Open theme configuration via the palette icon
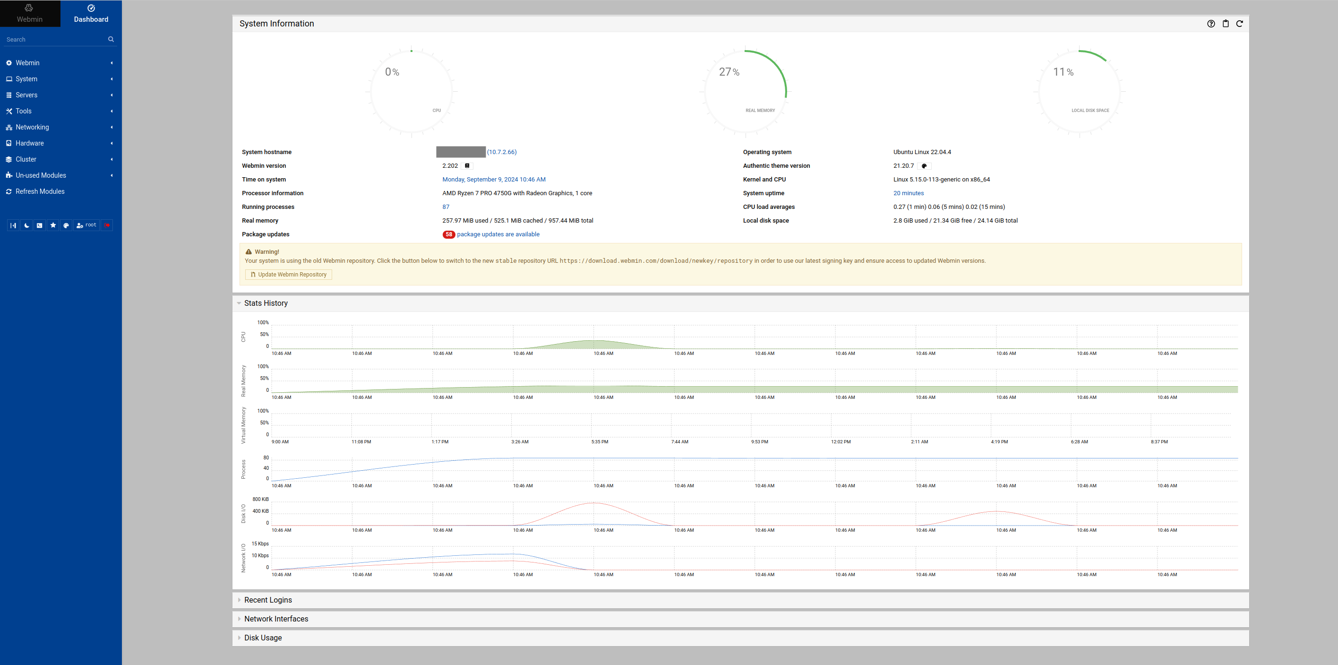The width and height of the screenshot is (1338, 665). (66, 225)
